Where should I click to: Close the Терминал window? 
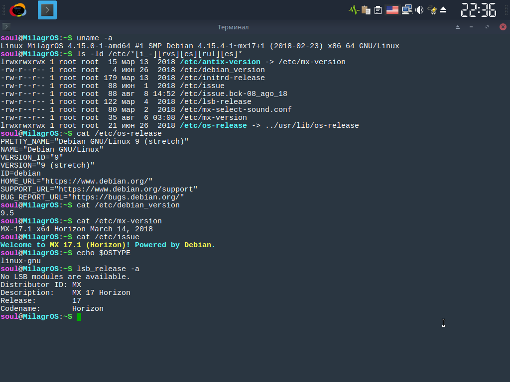point(503,27)
